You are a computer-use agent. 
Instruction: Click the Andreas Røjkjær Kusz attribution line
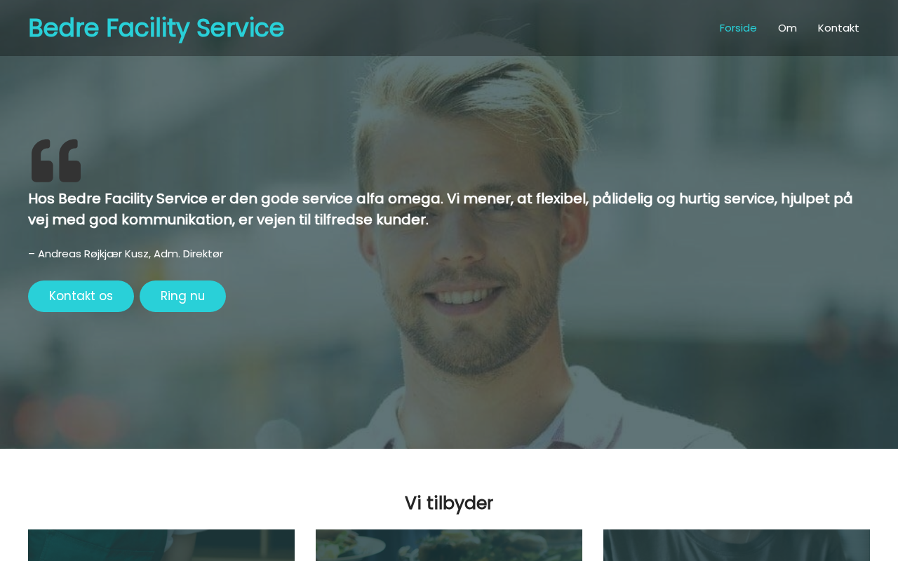coord(126,254)
